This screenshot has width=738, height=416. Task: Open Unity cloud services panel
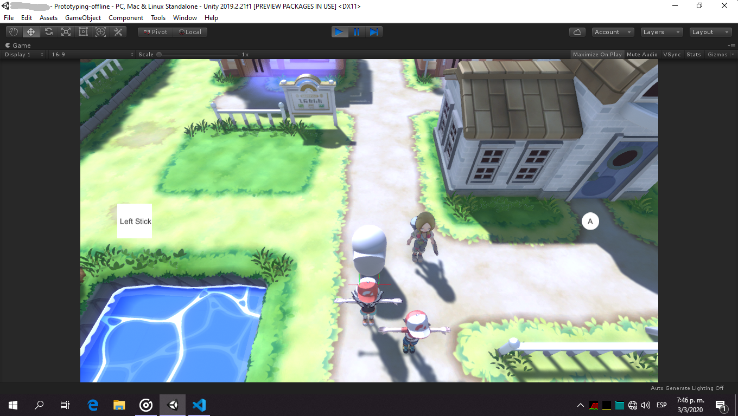point(577,32)
